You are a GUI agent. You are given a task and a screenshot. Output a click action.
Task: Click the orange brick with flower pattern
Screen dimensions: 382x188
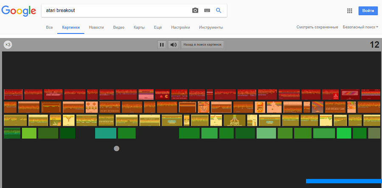click(x=92, y=107)
